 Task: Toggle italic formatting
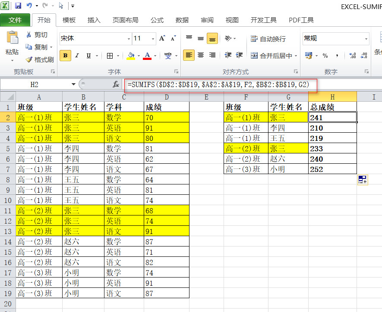click(77, 56)
